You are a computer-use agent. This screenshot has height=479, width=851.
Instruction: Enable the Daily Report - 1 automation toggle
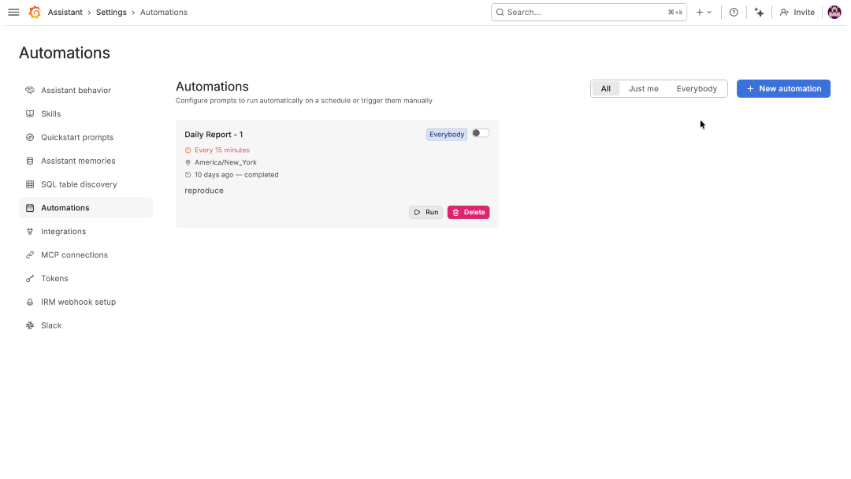[481, 133]
